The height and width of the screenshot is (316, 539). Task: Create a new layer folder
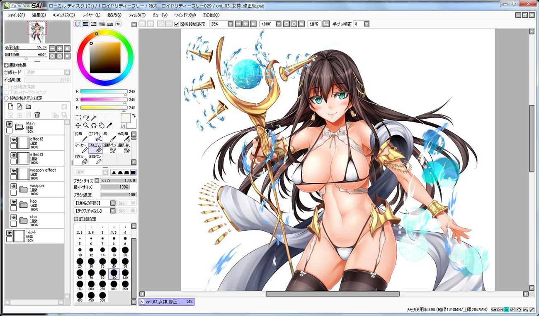[x=28, y=107]
